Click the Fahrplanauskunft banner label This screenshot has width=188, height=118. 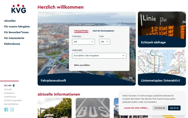point(53,81)
